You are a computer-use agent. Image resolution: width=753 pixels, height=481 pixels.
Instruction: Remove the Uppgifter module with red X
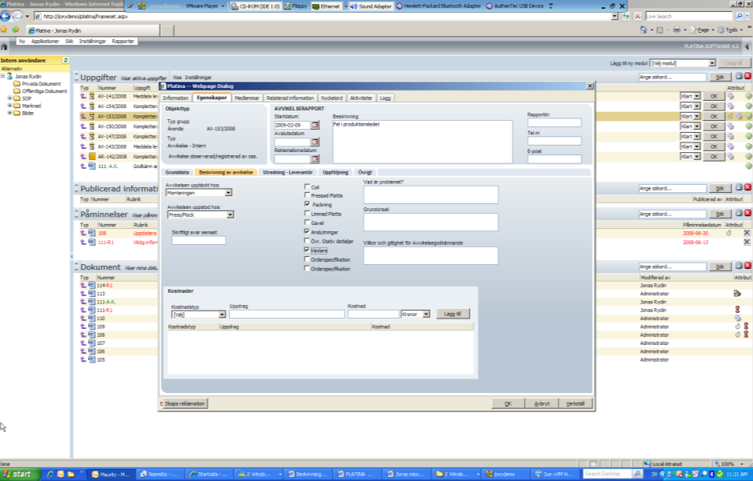coord(747,76)
